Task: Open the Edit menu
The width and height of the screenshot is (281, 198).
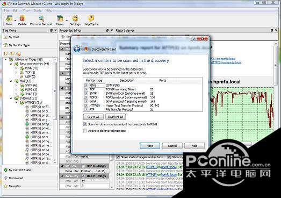Action: coord(16,11)
